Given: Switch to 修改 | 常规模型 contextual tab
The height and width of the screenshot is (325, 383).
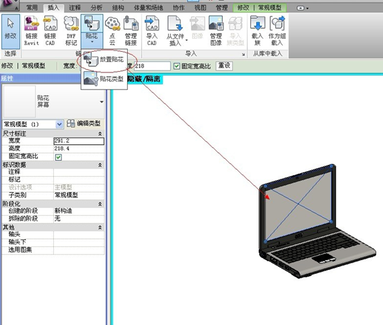Looking at the screenshot, I should point(259,8).
